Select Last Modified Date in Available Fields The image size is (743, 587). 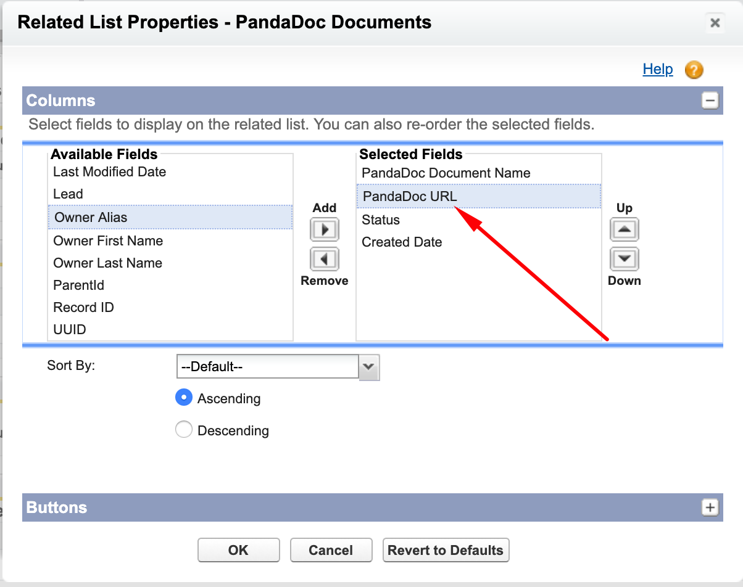170,172
